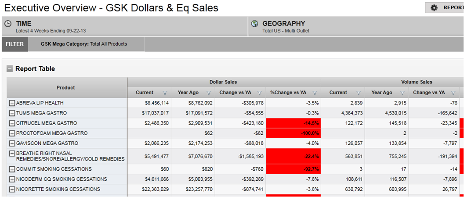Filter the Dollar Sales Change vs YA column

260,93
